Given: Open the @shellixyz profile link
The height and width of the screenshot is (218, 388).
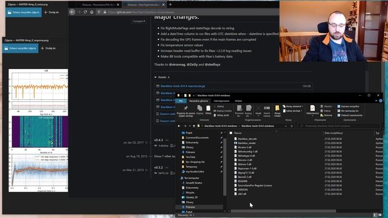Looking at the screenshot, I should point(212,65).
